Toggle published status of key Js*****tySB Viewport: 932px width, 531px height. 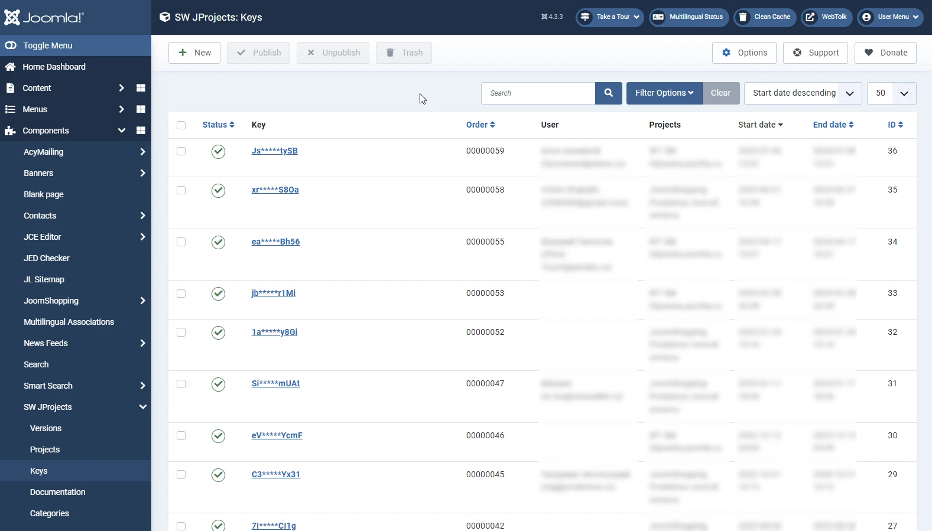pyautogui.click(x=218, y=152)
